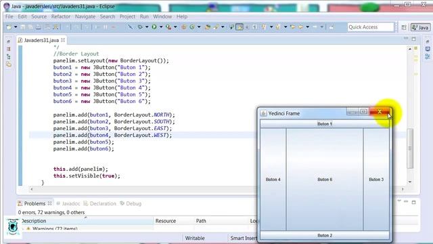Open the Refactor menu
The width and height of the screenshot is (433, 244).
coord(61,16)
